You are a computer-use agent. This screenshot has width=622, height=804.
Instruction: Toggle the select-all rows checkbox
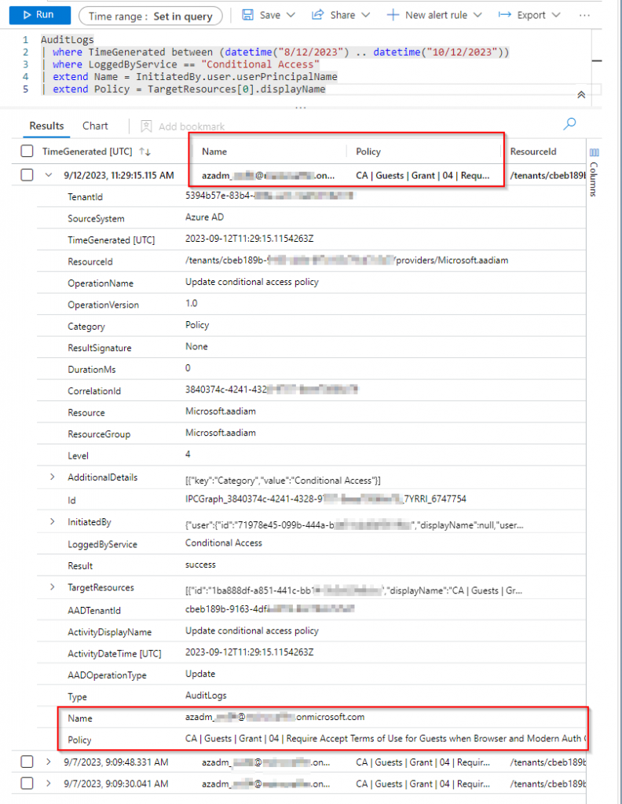(27, 151)
